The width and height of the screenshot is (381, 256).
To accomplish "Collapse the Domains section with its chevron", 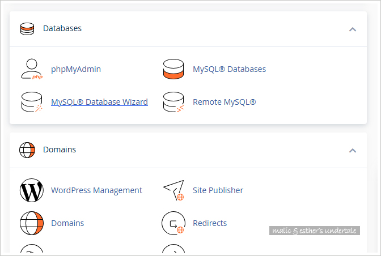I will pyautogui.click(x=353, y=150).
